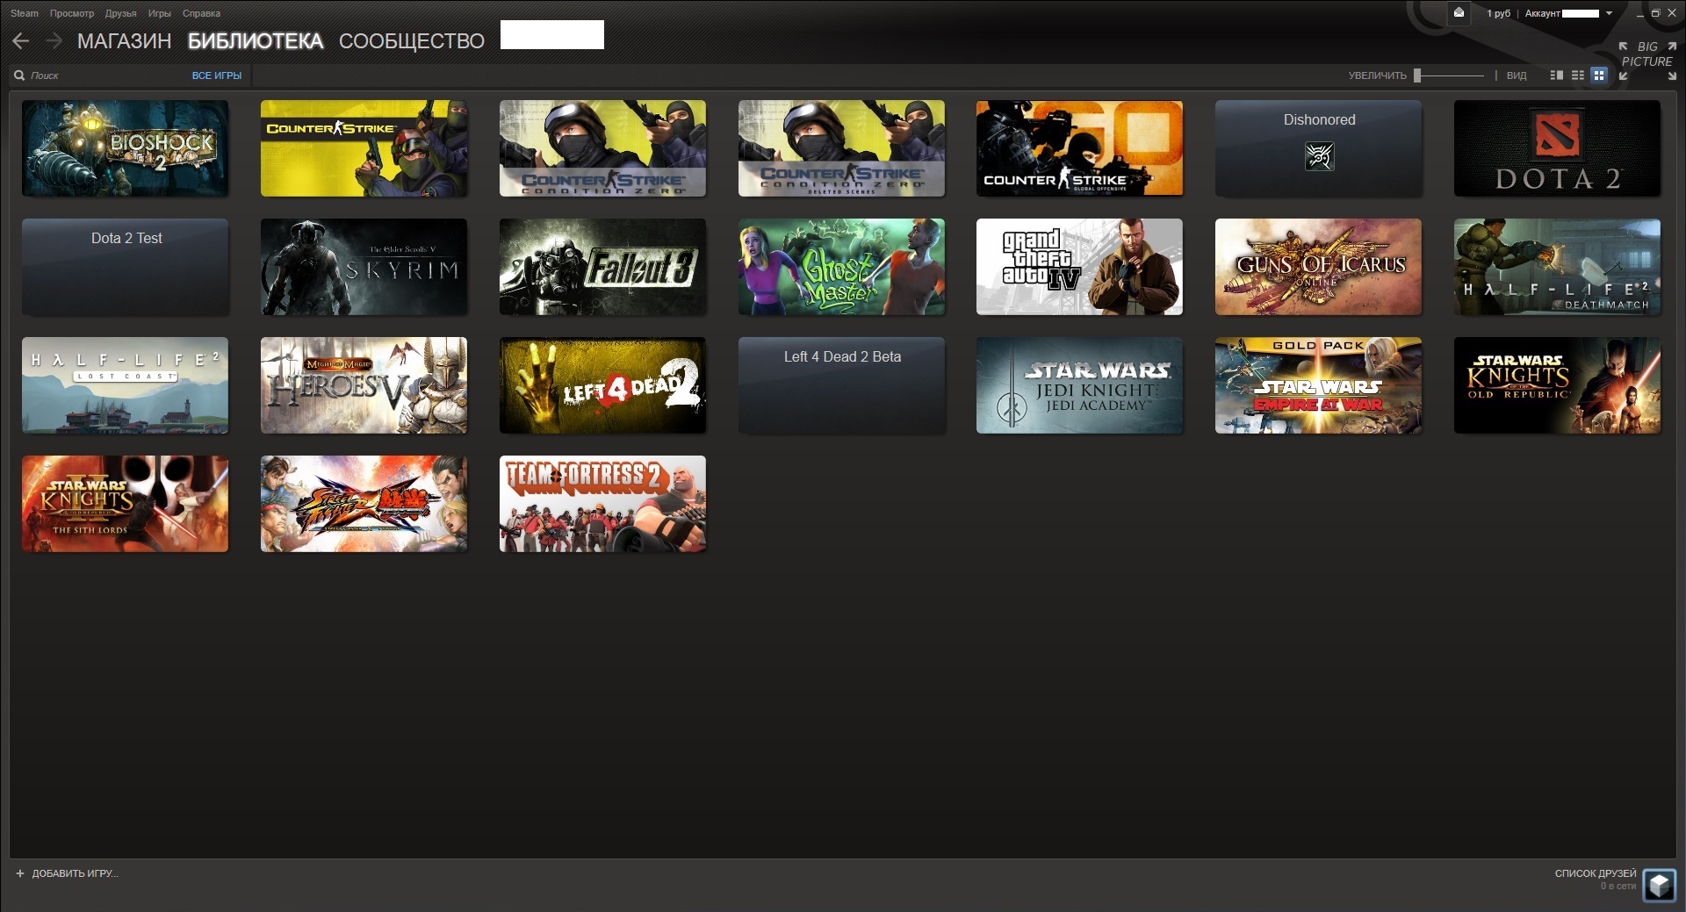The height and width of the screenshot is (912, 1686).
Task: Select the Heroes V tile
Action: coord(364,384)
